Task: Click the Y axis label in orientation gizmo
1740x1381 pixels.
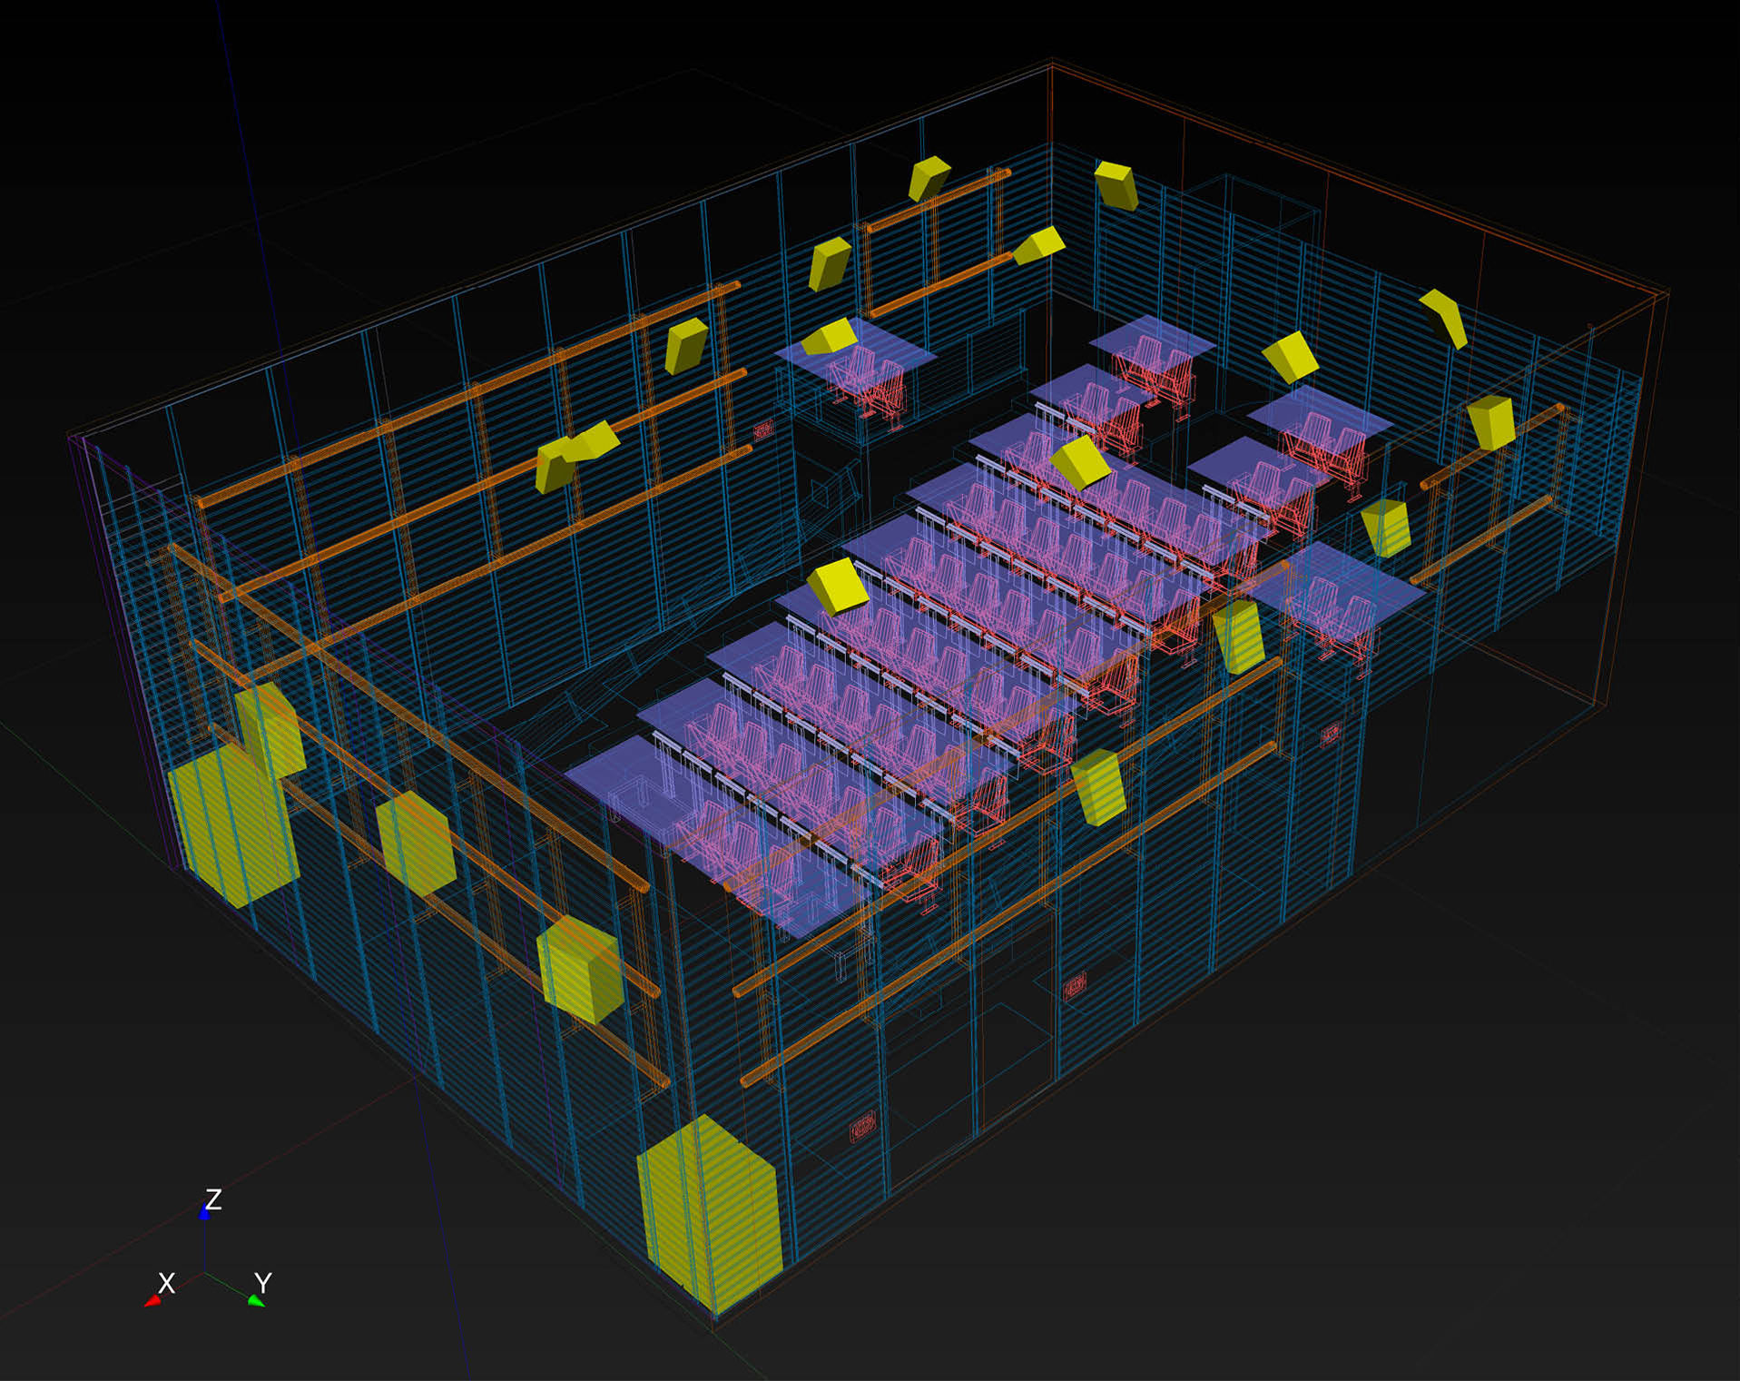Action: point(263,1283)
